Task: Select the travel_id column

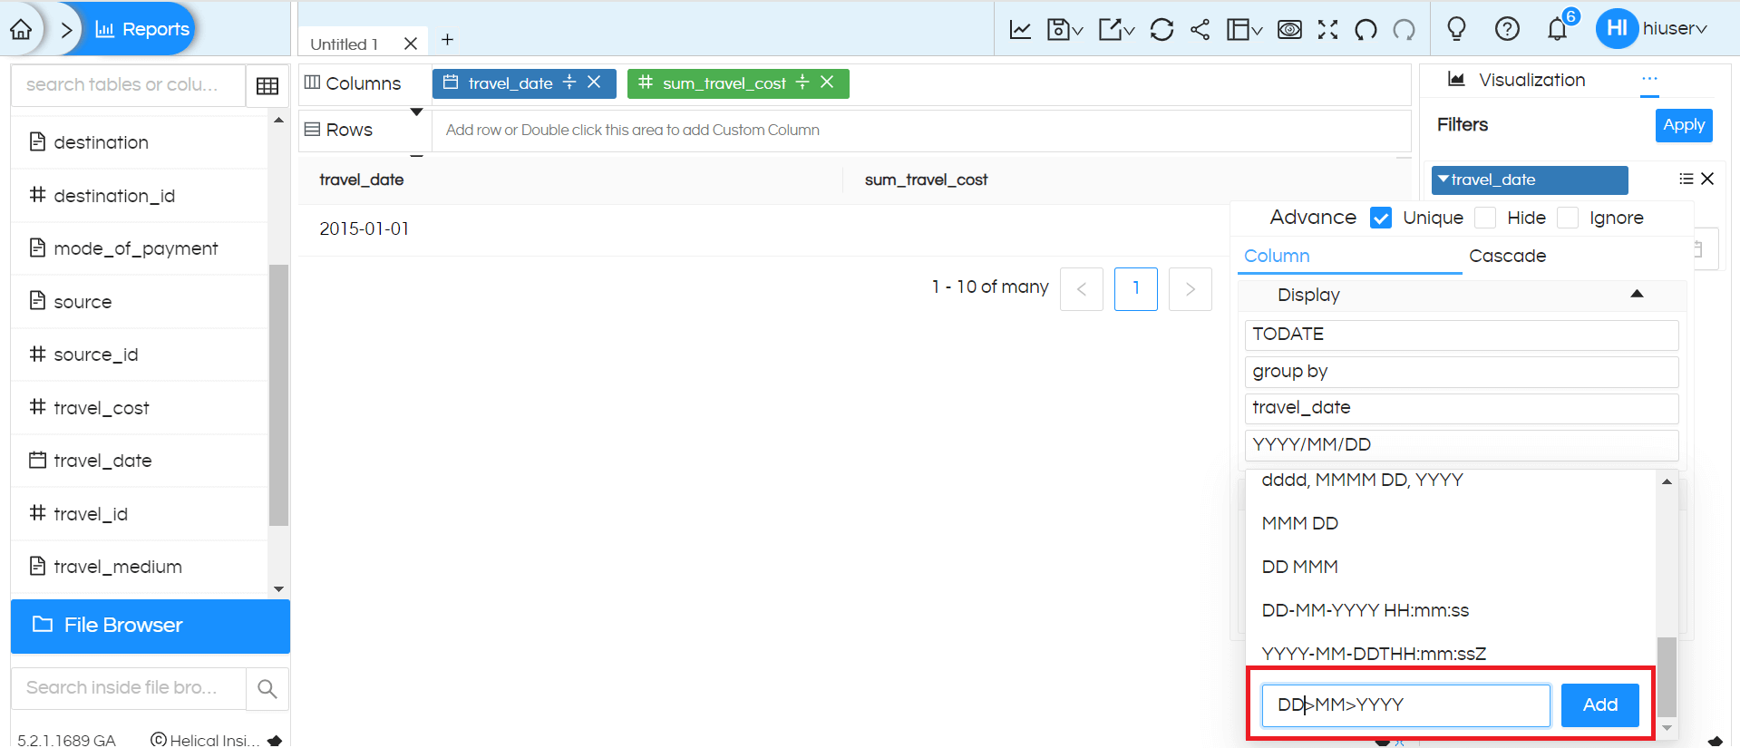Action: coord(140,514)
